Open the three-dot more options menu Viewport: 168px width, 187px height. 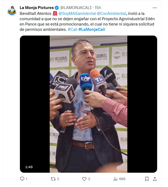click(155, 8)
